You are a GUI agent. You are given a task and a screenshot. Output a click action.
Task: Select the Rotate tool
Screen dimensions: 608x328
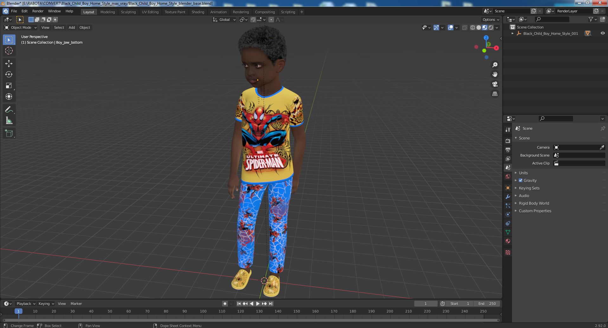[x=9, y=75]
